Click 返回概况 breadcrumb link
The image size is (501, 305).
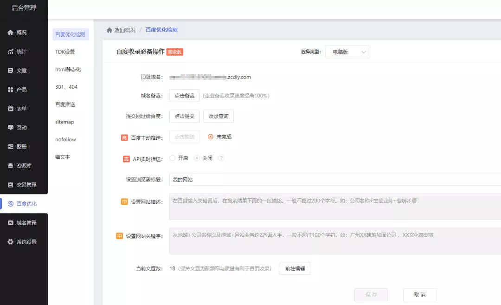(x=125, y=30)
